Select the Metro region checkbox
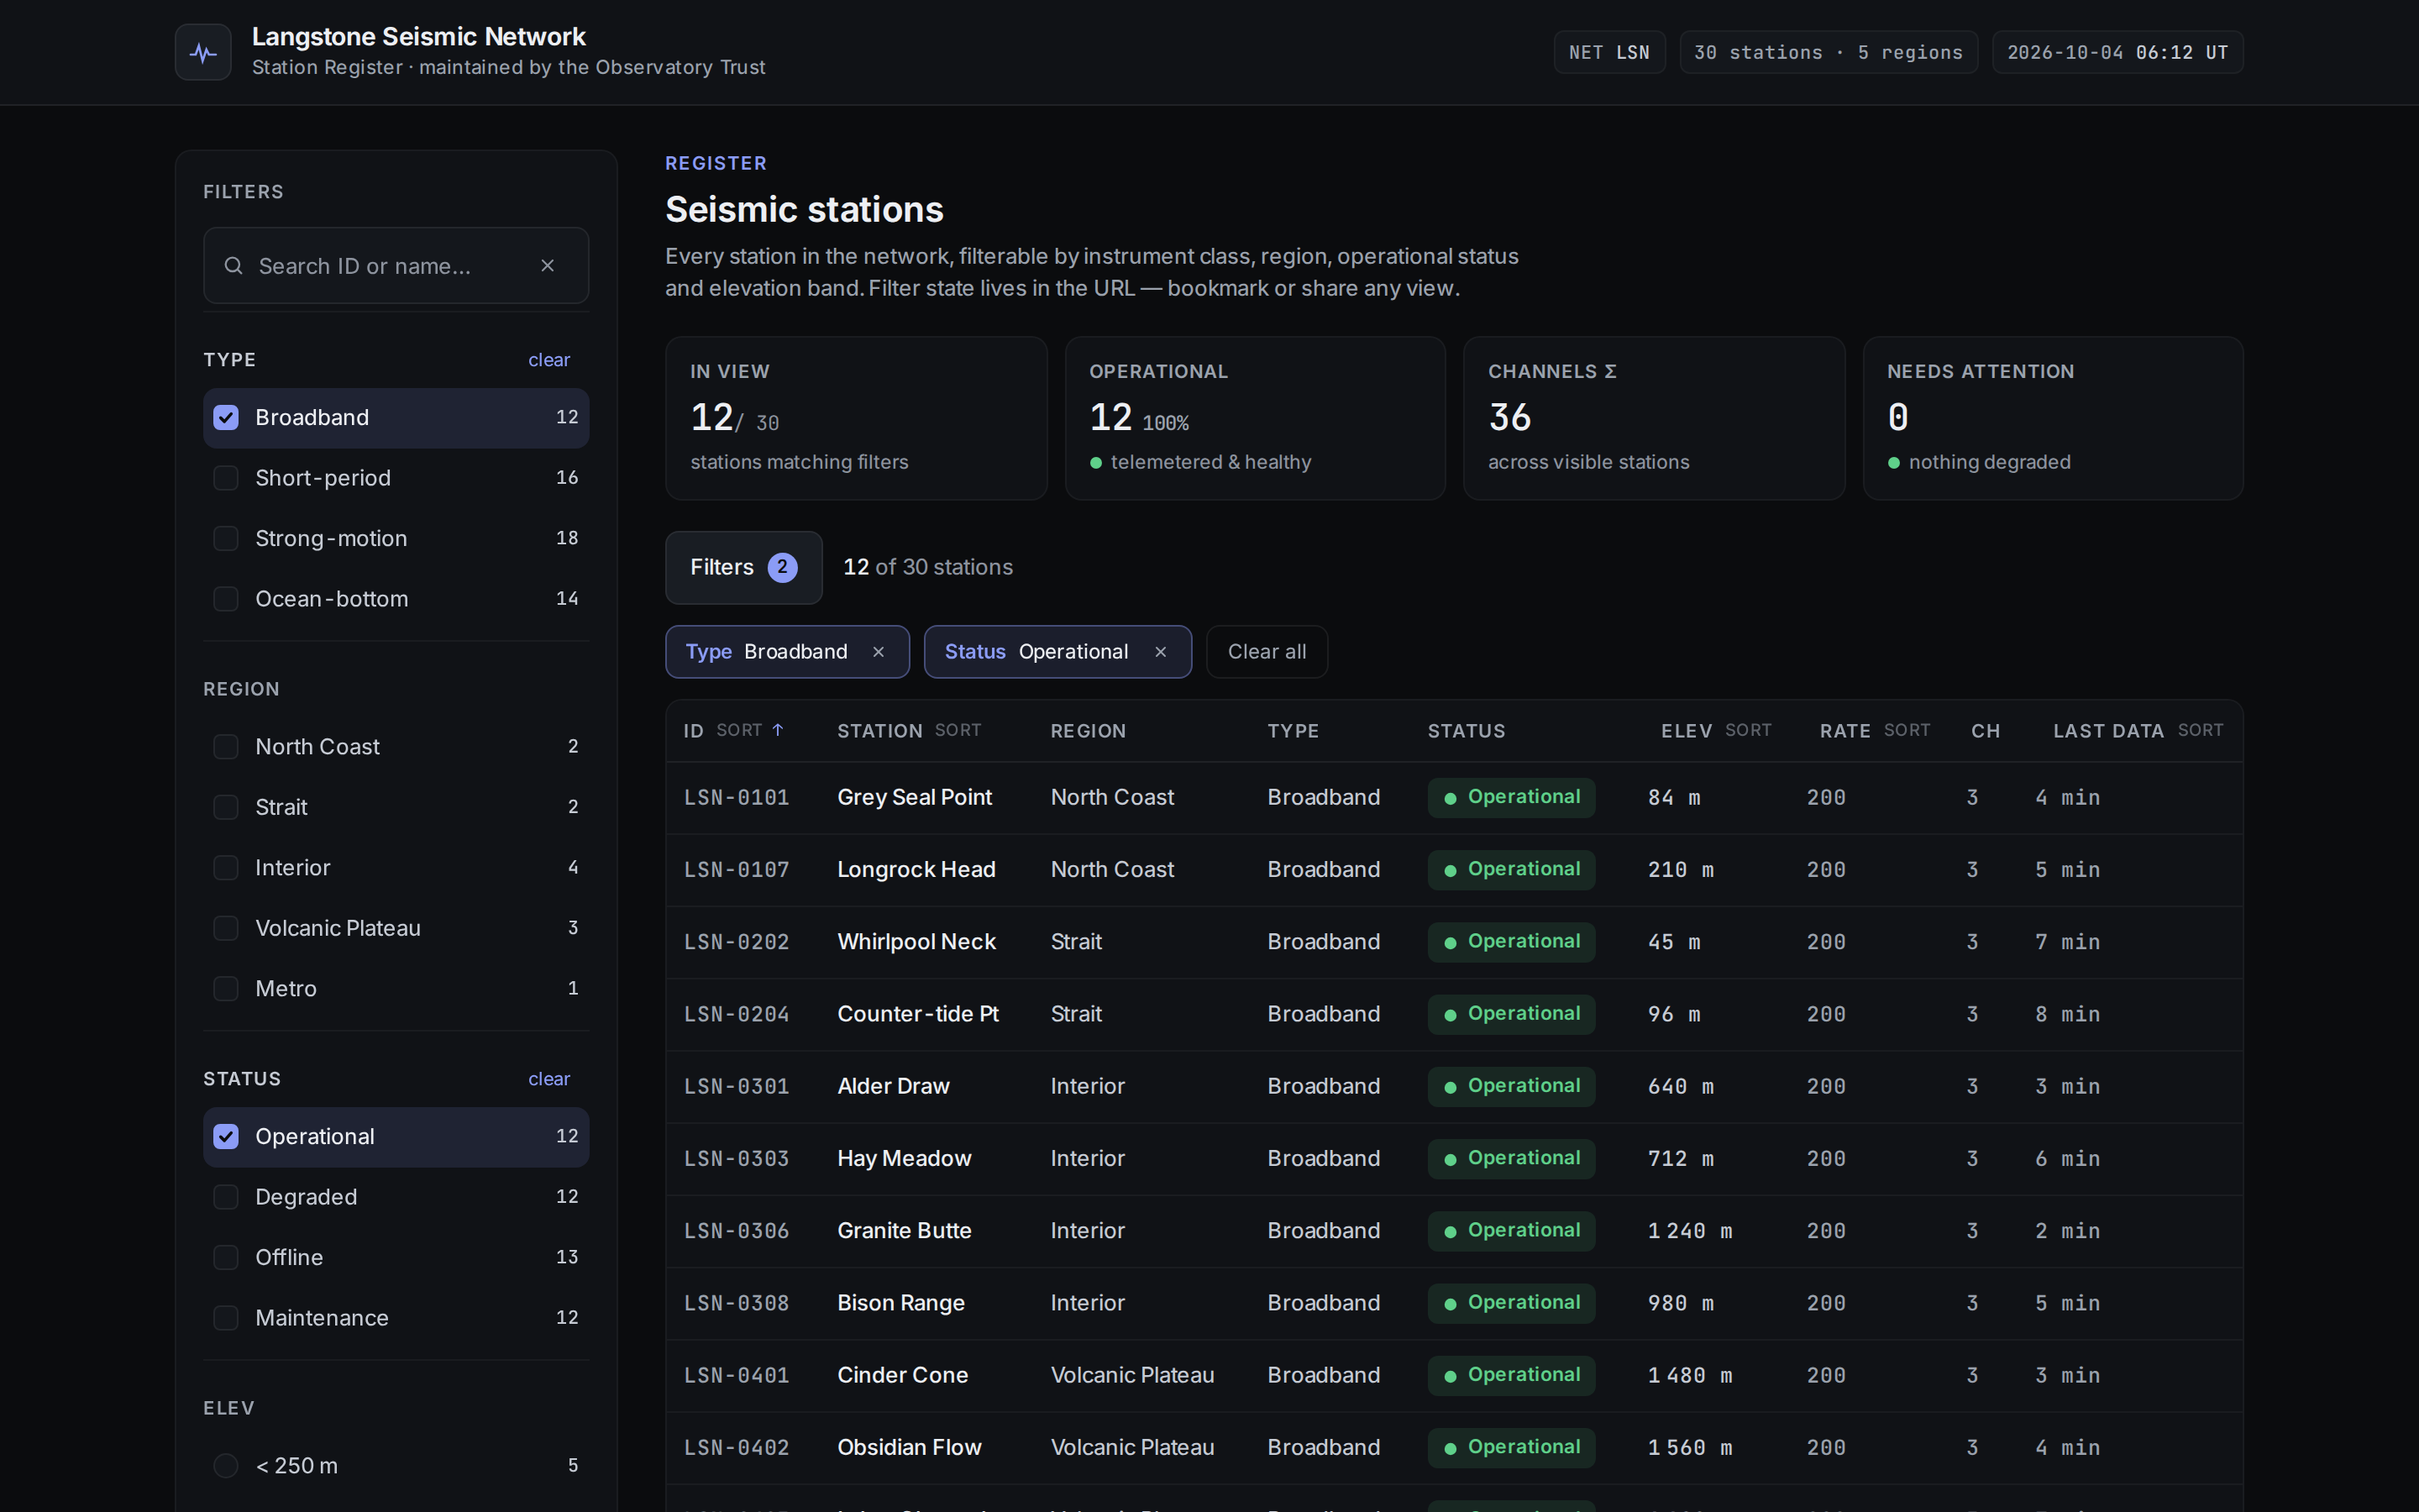 [226, 989]
